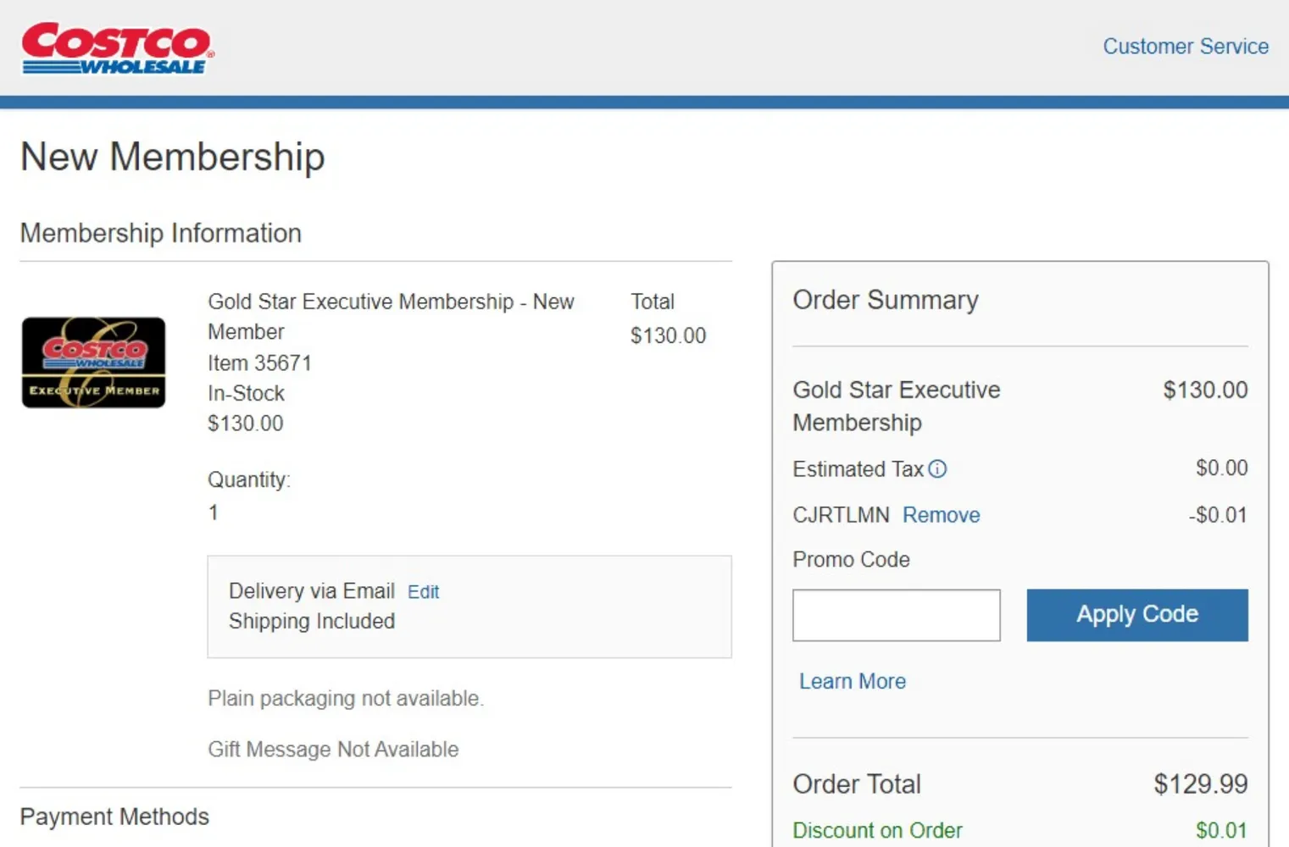Screen dimensions: 1289x847
Task: Click the Apply Code button
Action: tap(1137, 615)
